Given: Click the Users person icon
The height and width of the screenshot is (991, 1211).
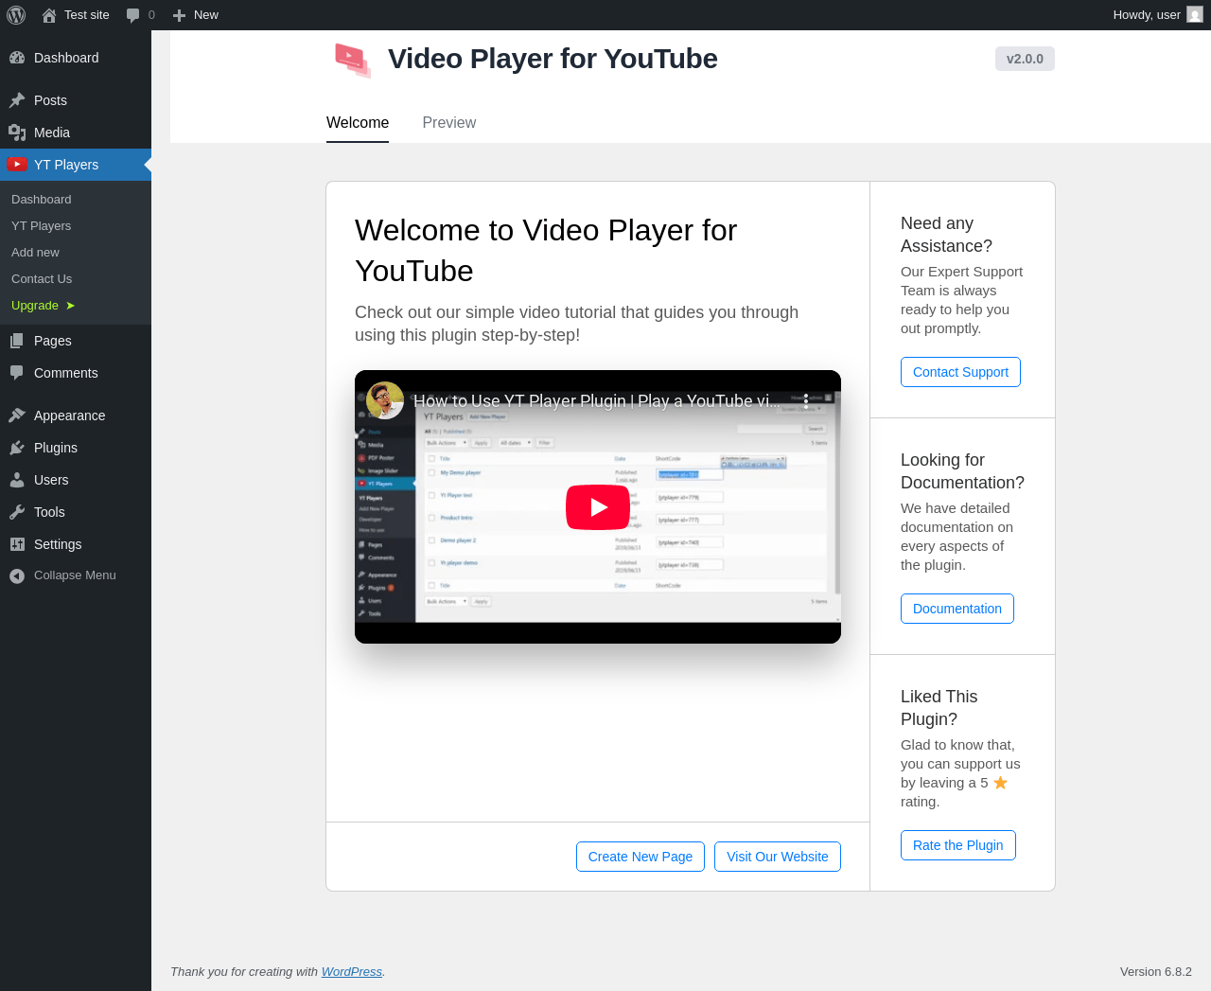Looking at the screenshot, I should coord(17,480).
